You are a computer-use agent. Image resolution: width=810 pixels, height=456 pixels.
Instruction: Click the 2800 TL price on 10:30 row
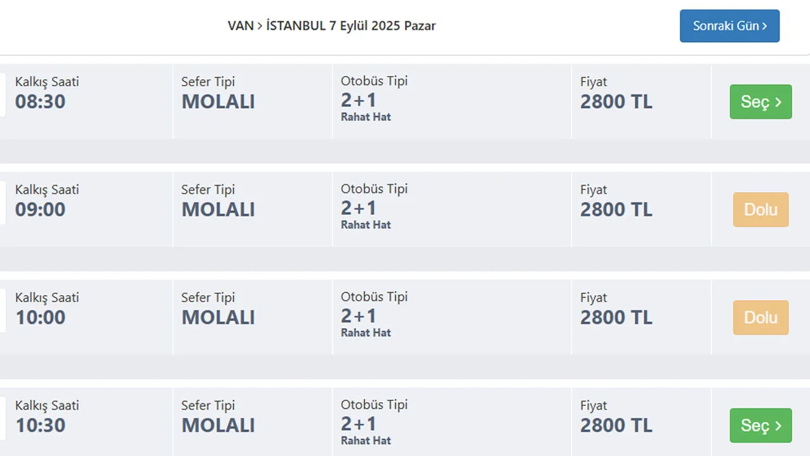(x=616, y=426)
